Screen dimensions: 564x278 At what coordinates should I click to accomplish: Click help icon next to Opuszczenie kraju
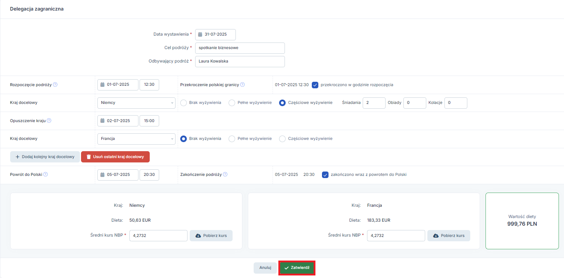49,121
